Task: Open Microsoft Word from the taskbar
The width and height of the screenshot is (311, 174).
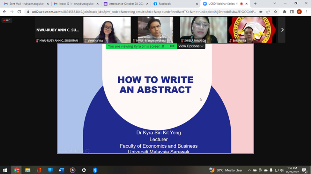Action: click(61, 170)
